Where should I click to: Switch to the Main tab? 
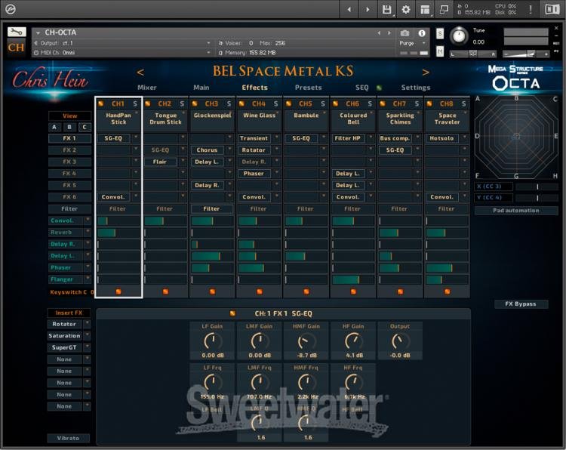coord(201,88)
